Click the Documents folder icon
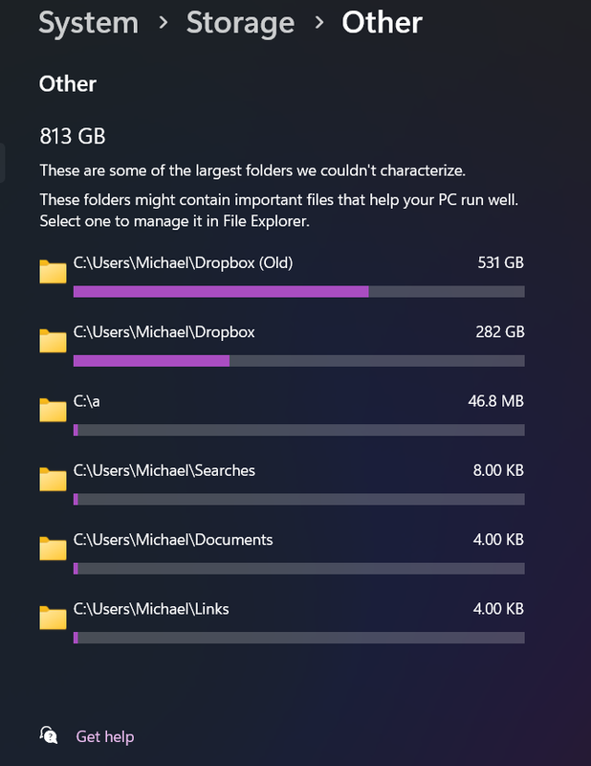Image resolution: width=591 pixels, height=766 pixels. click(53, 548)
